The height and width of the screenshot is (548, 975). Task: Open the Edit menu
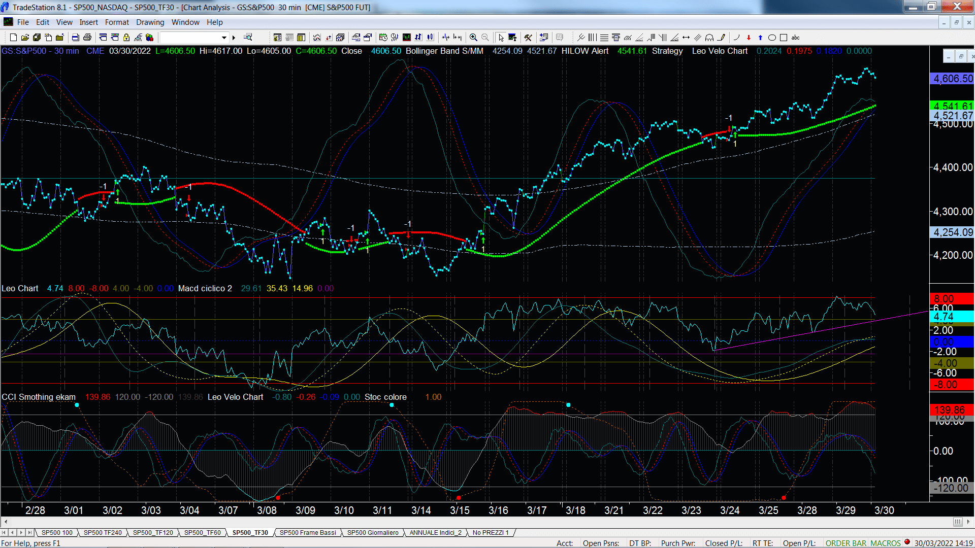point(43,22)
